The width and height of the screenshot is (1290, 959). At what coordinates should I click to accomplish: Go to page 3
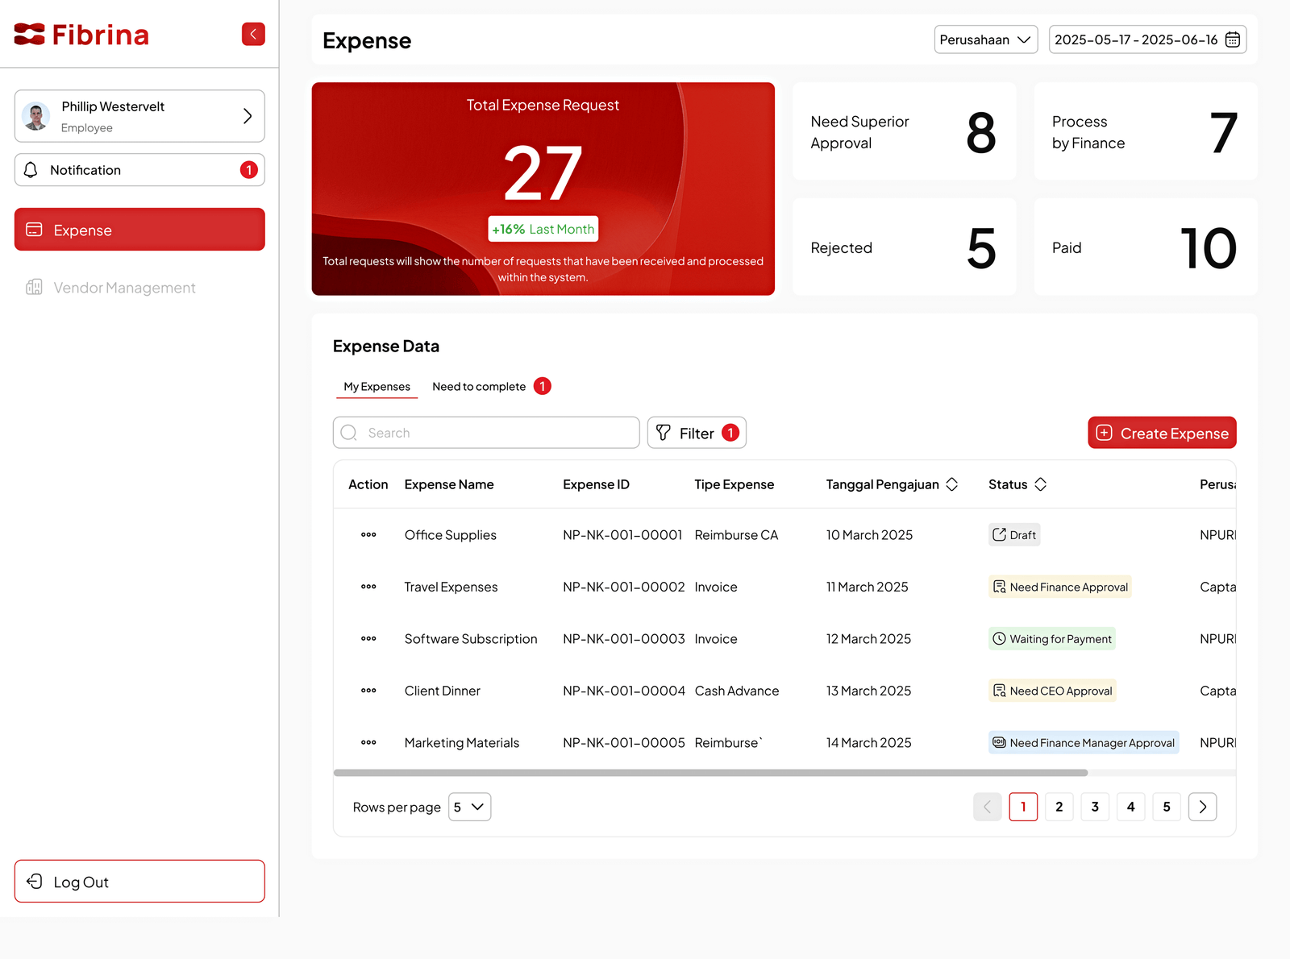pos(1095,807)
